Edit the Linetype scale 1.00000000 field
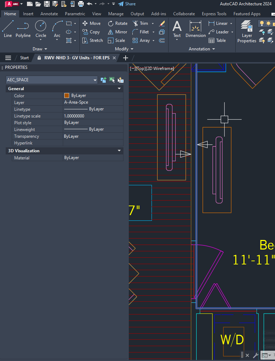The width and height of the screenshot is (275, 361). [93, 116]
